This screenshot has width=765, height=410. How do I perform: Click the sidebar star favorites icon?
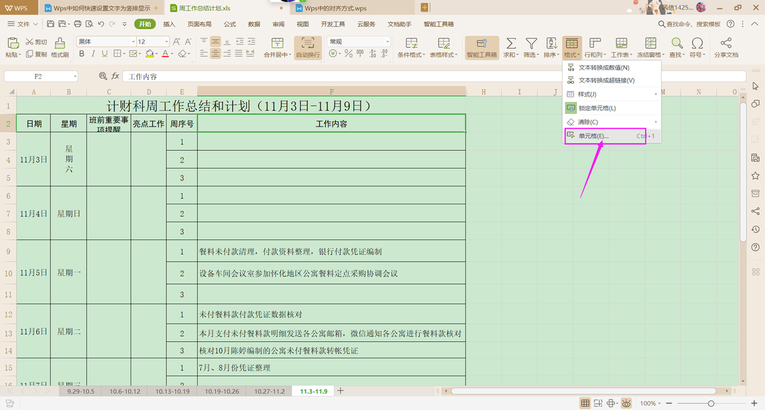click(x=755, y=175)
